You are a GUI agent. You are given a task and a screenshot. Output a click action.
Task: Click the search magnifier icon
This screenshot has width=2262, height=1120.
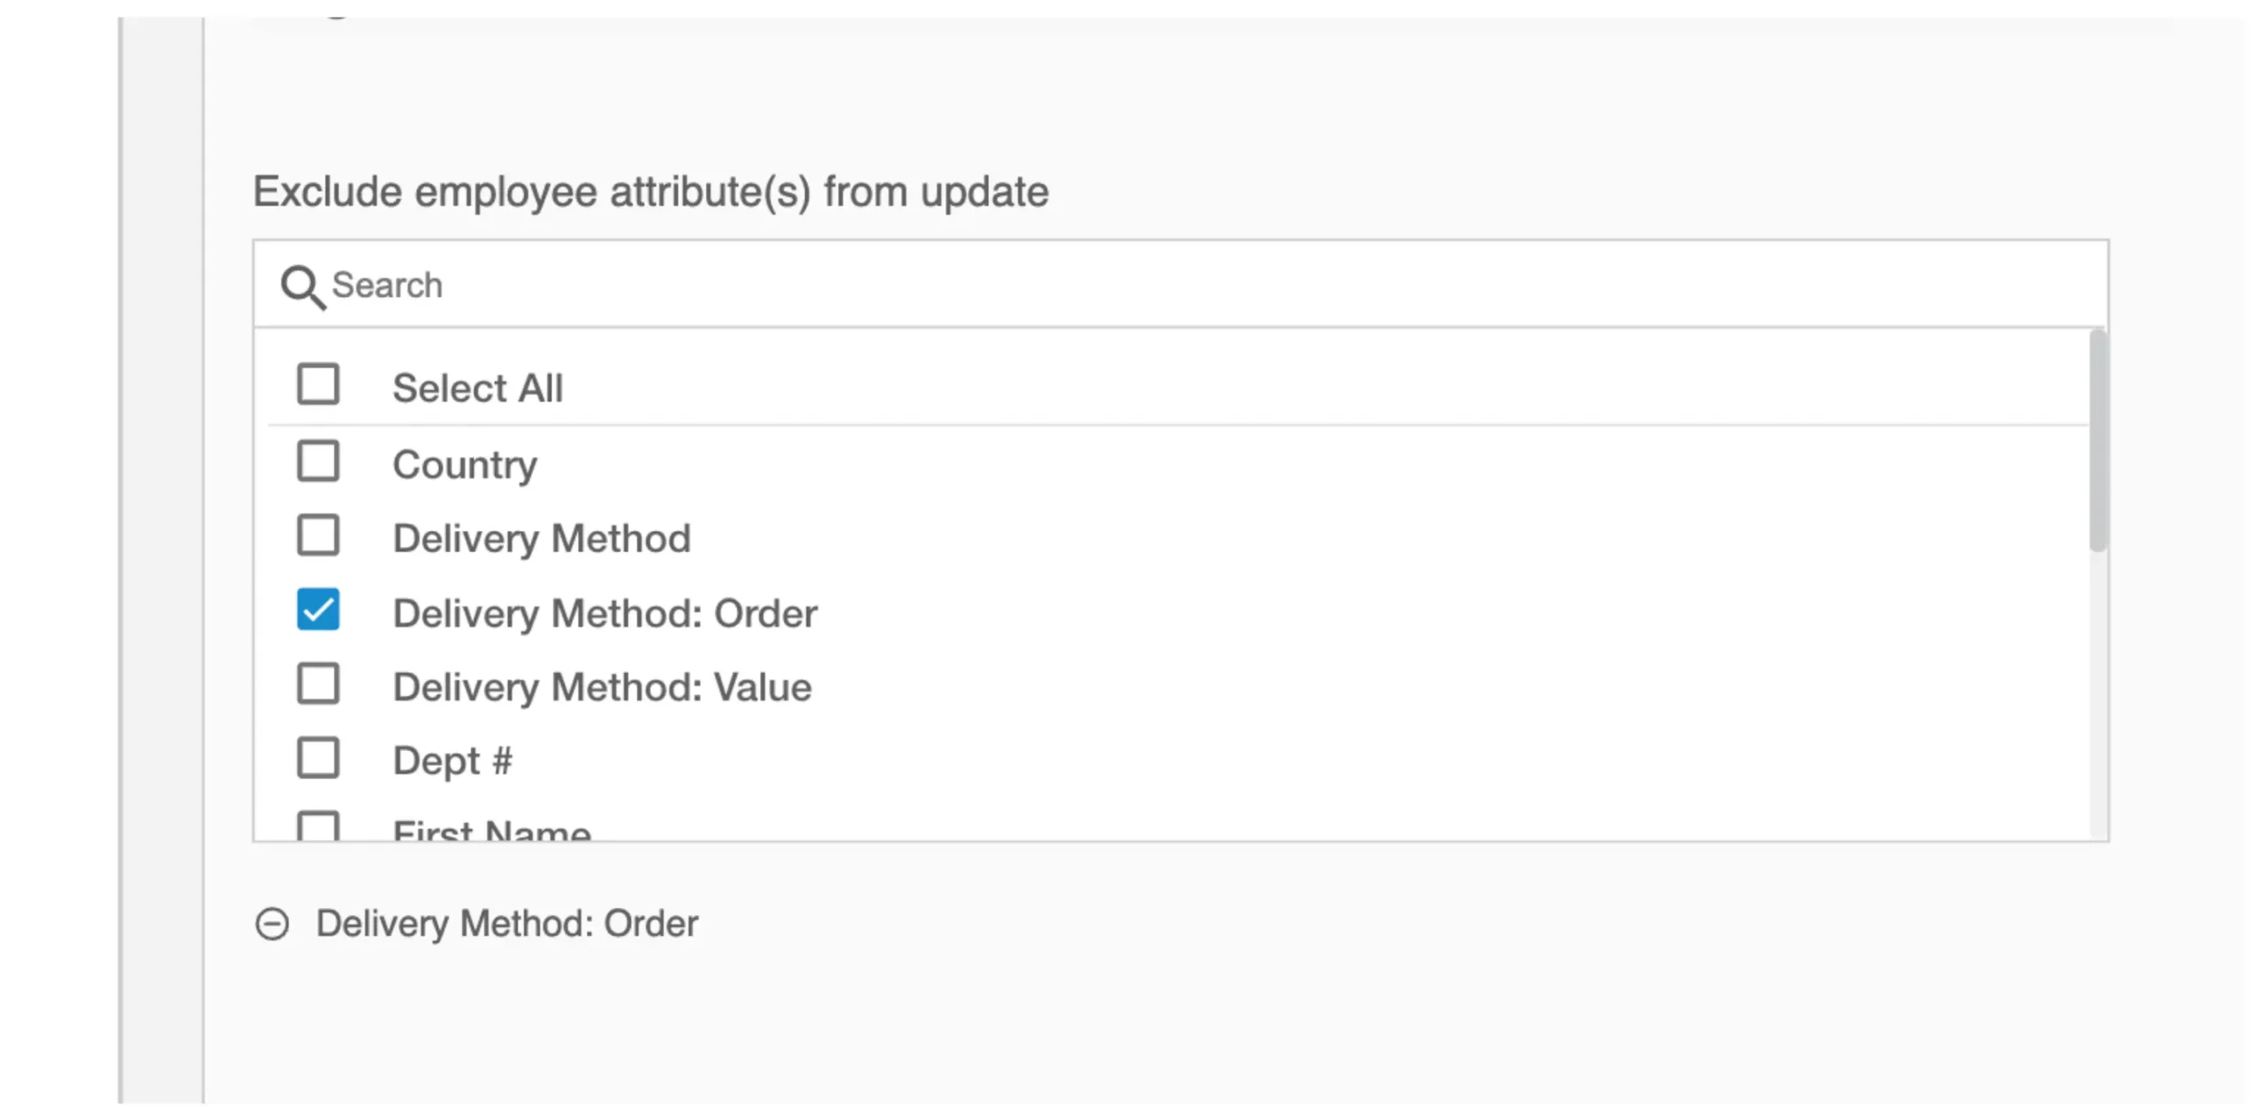click(x=303, y=286)
